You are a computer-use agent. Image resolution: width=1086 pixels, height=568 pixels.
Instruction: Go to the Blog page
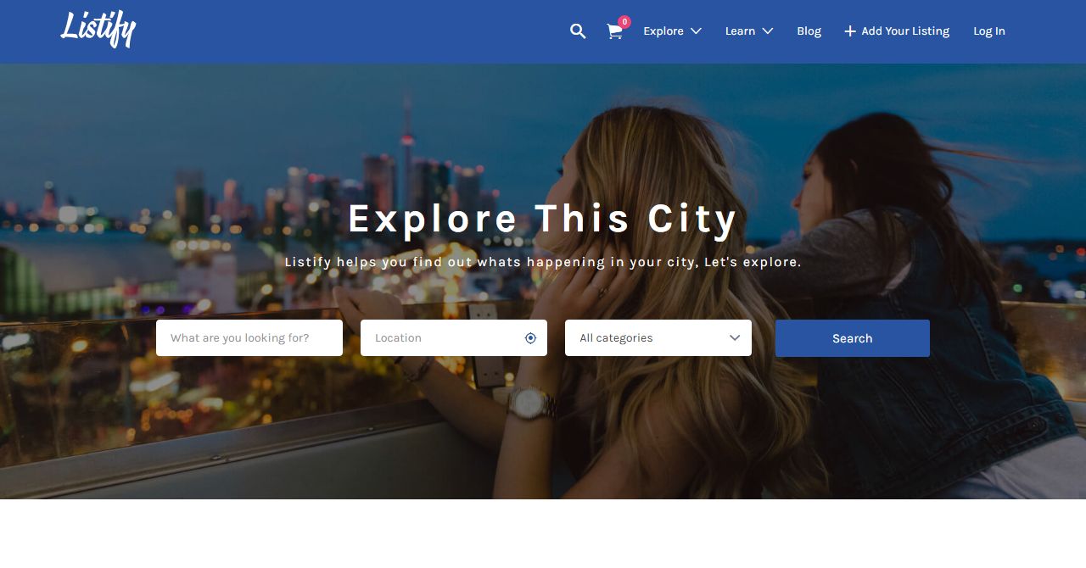(x=809, y=31)
